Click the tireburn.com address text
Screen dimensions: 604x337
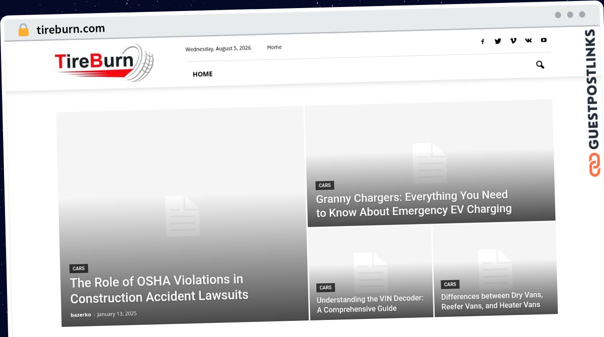pos(71,29)
